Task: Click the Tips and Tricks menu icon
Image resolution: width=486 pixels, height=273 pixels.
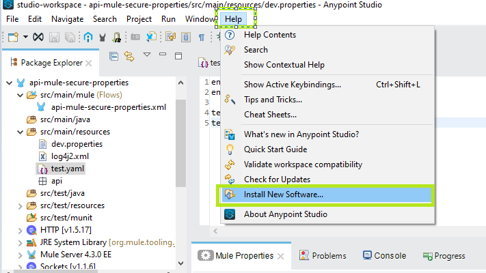Action: 230,100
